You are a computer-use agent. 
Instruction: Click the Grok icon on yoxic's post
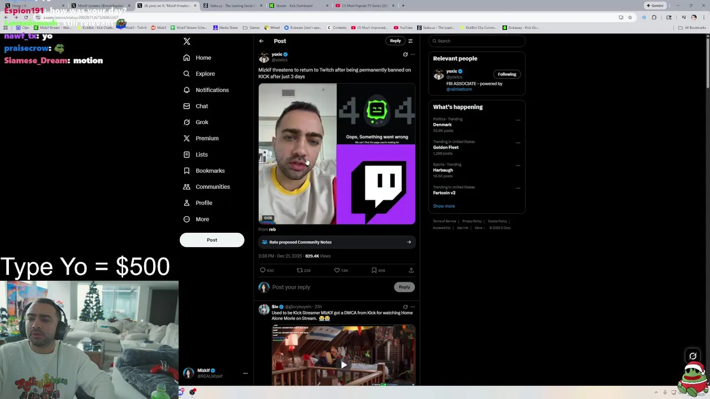[x=405, y=54]
